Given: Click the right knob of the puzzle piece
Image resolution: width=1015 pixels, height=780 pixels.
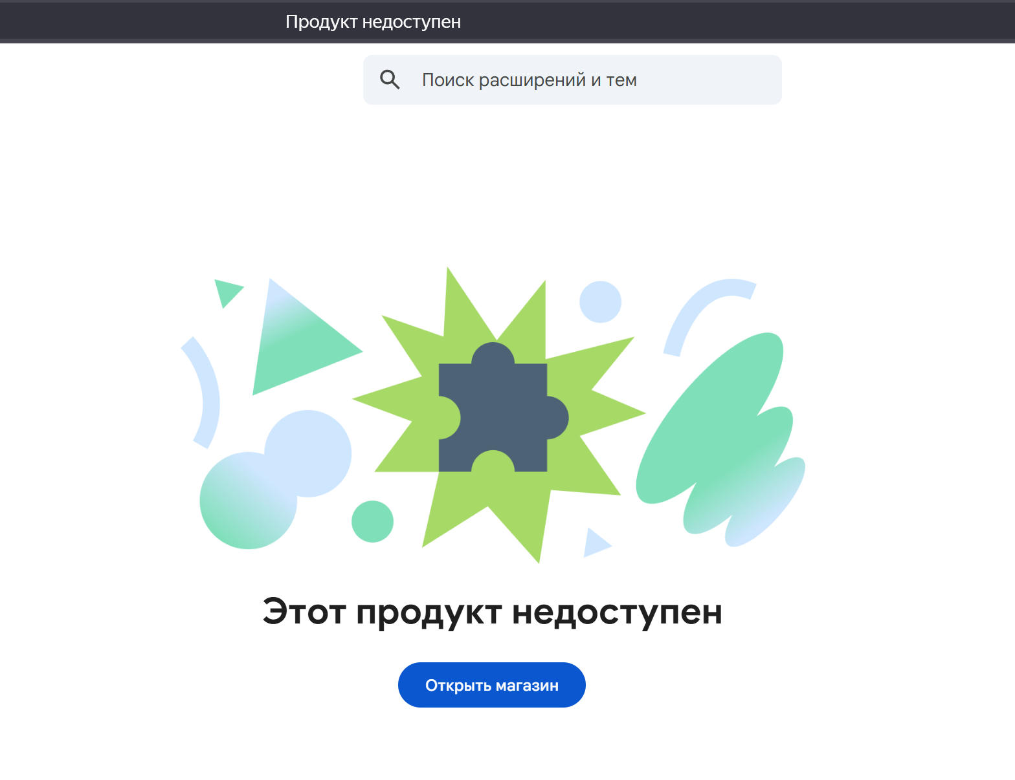Looking at the screenshot, I should (555, 418).
